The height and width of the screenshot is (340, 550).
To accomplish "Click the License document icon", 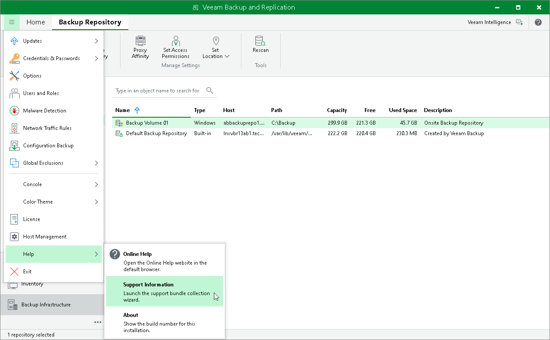I will pos(14,219).
